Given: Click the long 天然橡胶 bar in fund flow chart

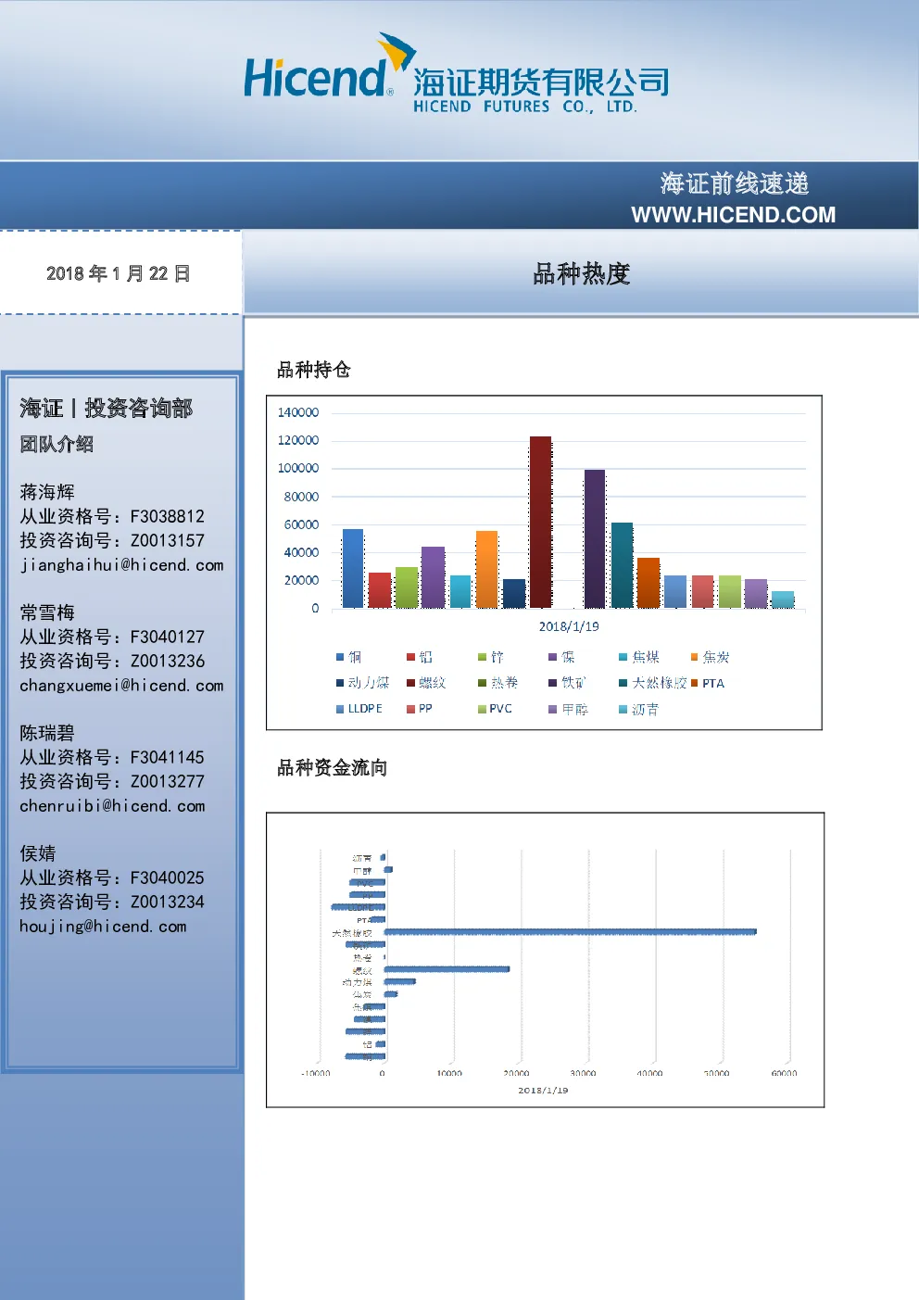Looking at the screenshot, I should click(x=570, y=932).
